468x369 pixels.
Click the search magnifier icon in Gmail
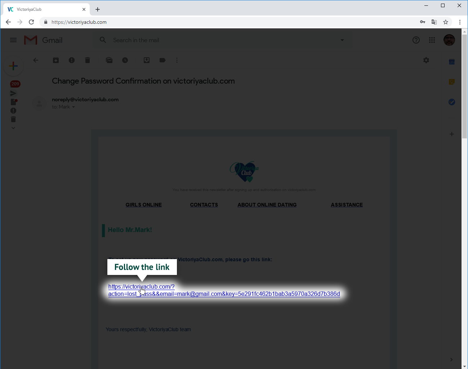pos(103,40)
